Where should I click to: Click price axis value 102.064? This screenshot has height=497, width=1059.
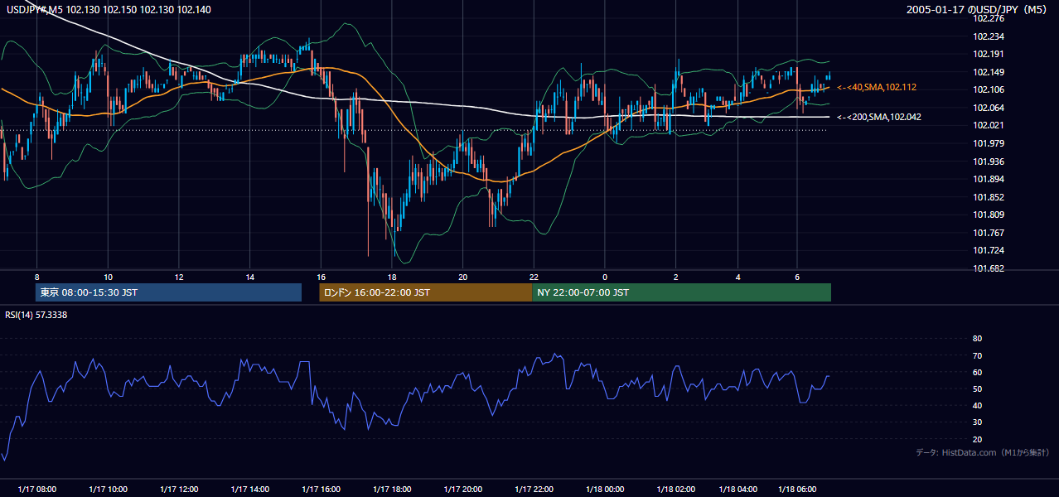coord(989,108)
